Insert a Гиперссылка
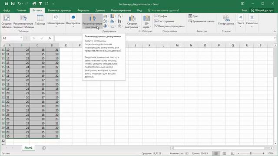This screenshot has height=156, width=278. tap(226, 20)
